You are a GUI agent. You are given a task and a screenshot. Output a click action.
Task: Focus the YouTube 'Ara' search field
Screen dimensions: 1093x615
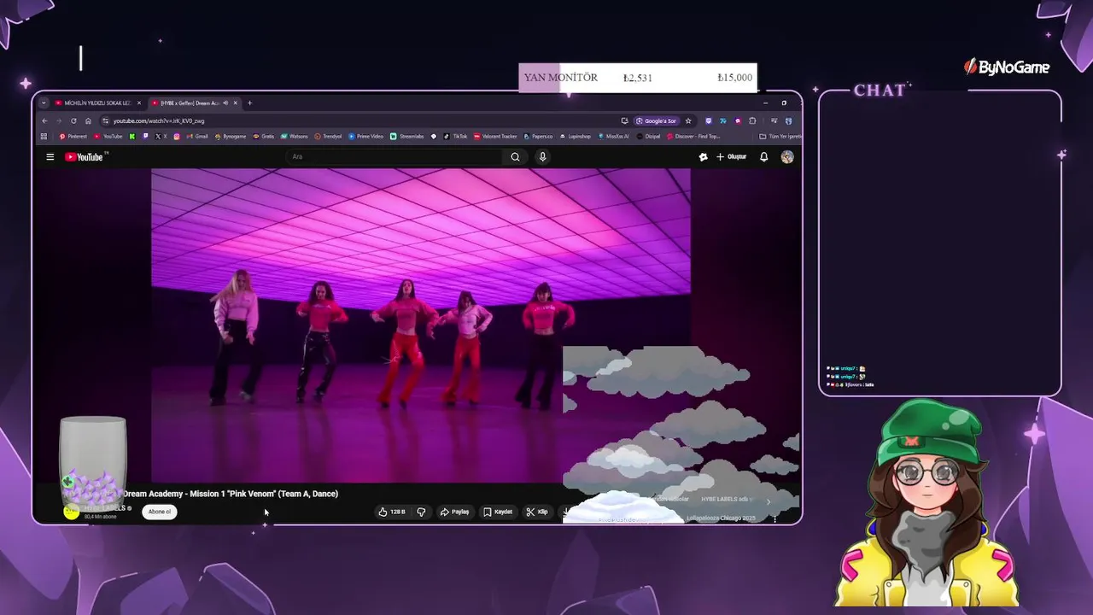[x=395, y=157]
